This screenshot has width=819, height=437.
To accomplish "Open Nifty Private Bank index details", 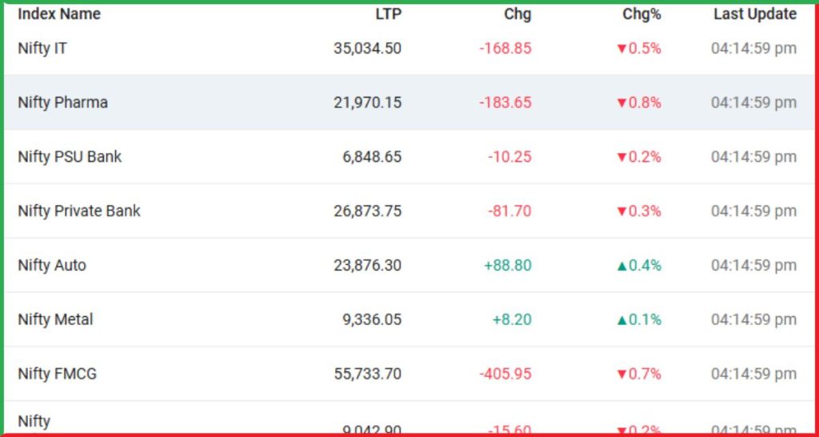I will [x=79, y=211].
